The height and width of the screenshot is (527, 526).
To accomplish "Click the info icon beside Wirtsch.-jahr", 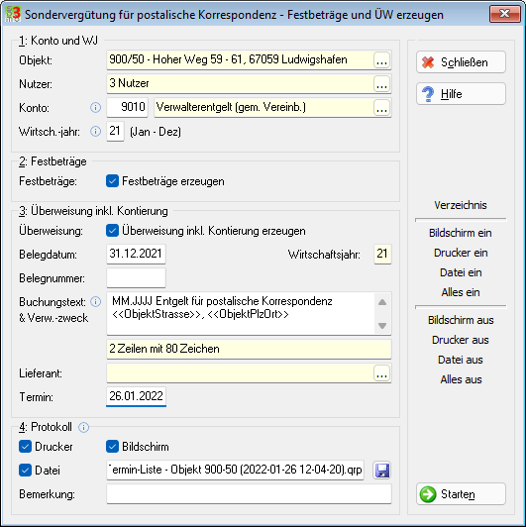I will coord(95,132).
